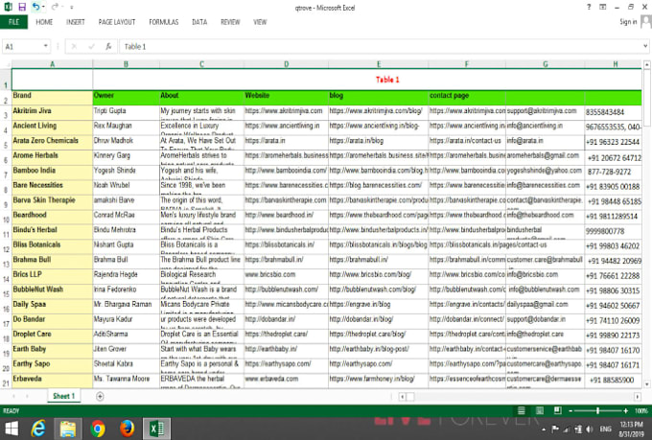Image resolution: width=652 pixels, height=440 pixels.
Task: Launch Internet Explorer from taskbar
Action: (x=37, y=428)
